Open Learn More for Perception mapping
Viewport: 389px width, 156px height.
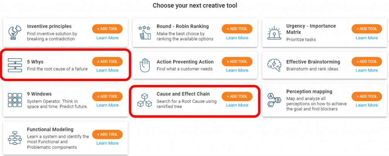click(367, 105)
